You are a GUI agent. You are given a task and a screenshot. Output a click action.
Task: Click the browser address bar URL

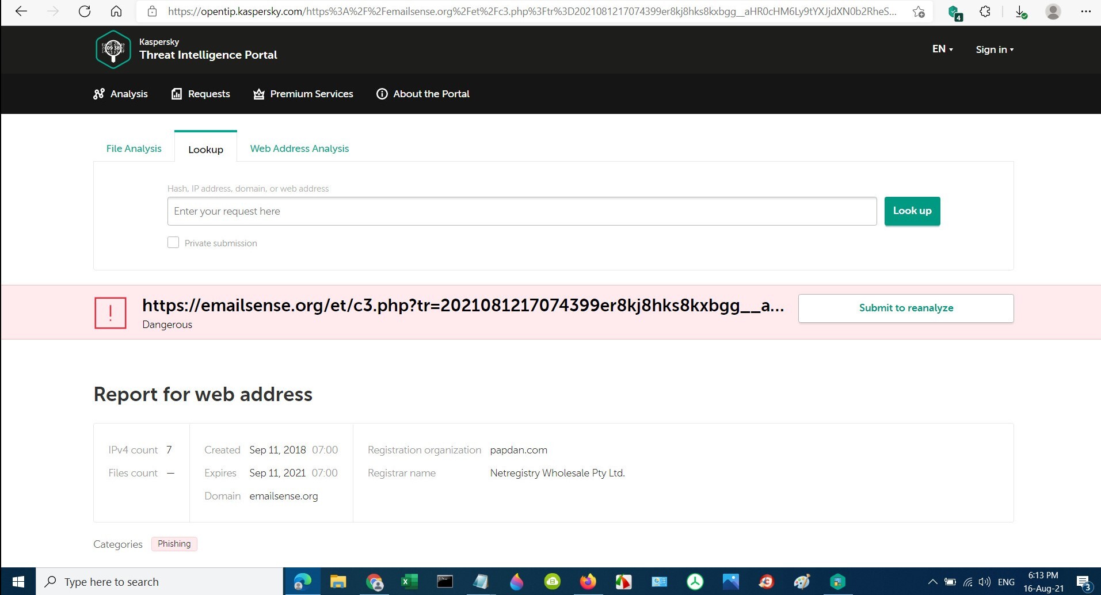[532, 12]
